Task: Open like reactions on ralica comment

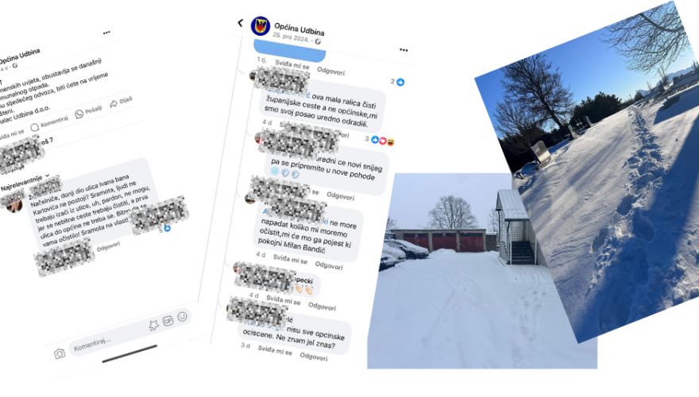Action: 398,82
